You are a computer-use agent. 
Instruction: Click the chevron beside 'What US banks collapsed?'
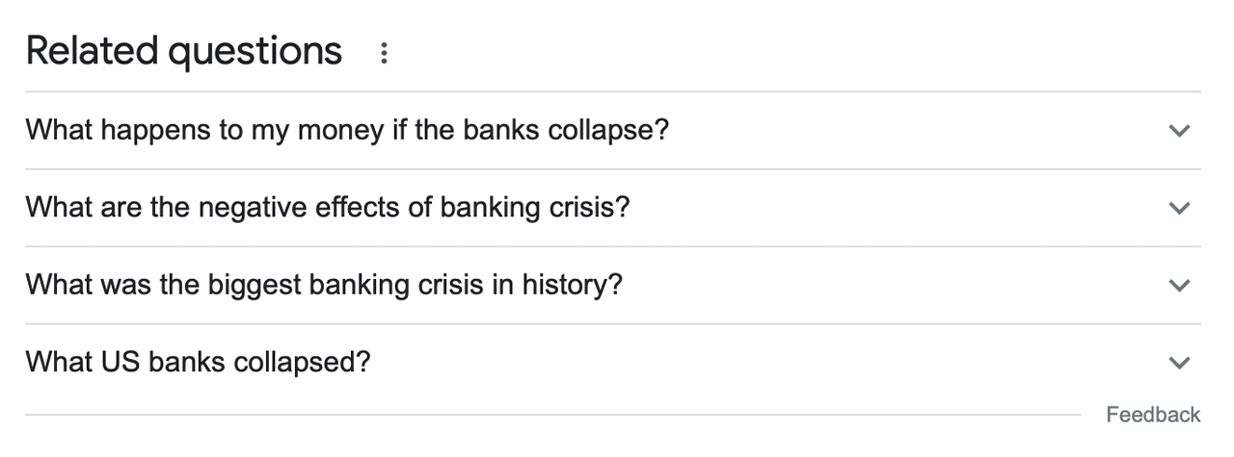tap(1179, 363)
